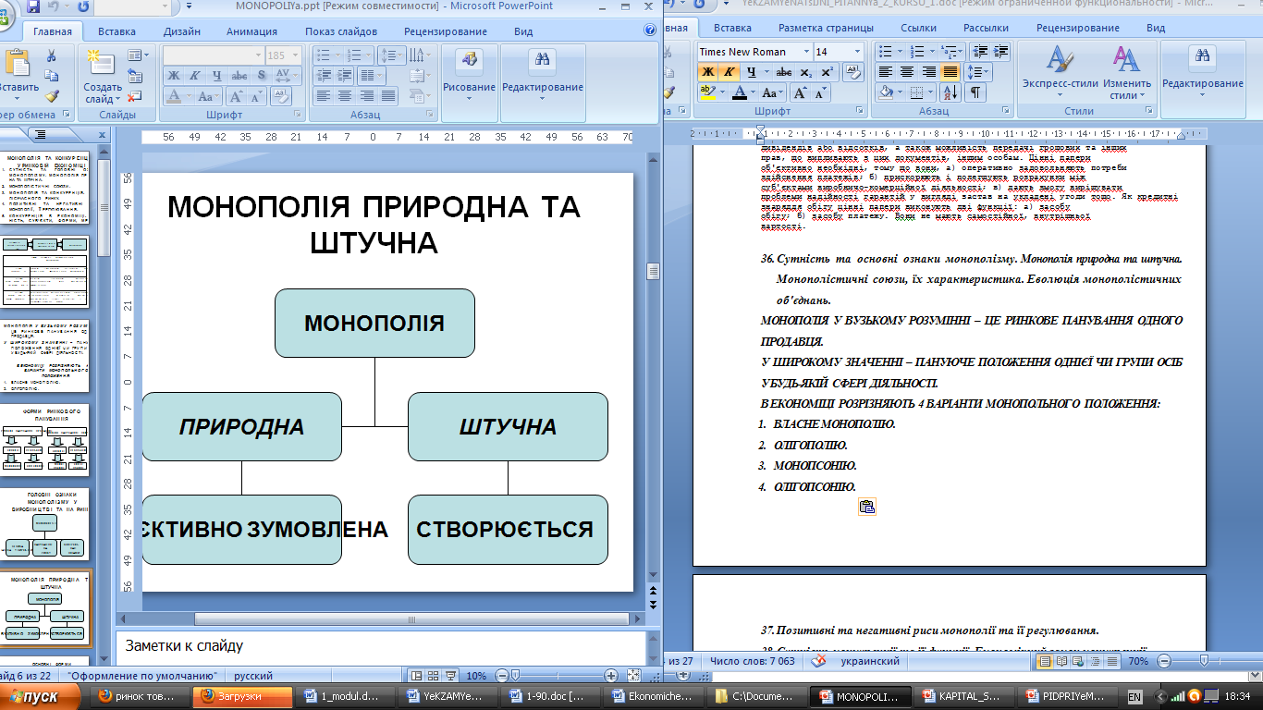Toggle italic (К) in the Word font group
The height and width of the screenshot is (710, 1263).
point(730,72)
